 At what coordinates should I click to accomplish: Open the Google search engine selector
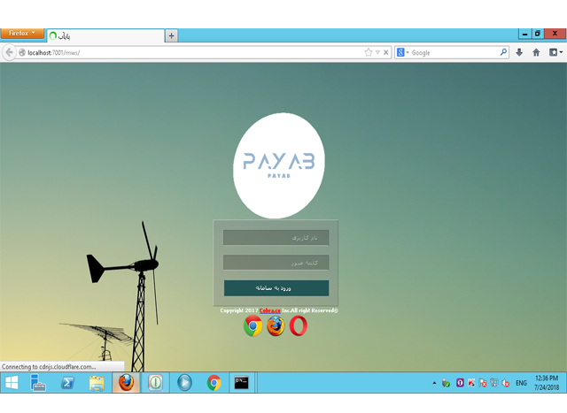402,53
